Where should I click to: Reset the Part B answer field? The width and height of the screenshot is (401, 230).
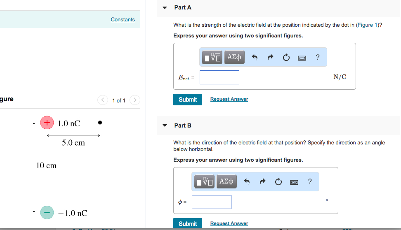278,182
